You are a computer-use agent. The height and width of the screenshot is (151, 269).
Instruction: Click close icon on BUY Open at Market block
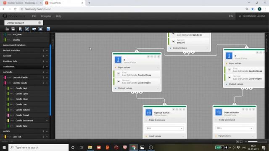[184, 109]
